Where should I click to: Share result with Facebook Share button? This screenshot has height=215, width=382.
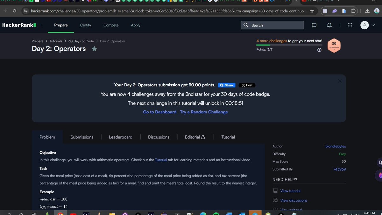tap(227, 85)
